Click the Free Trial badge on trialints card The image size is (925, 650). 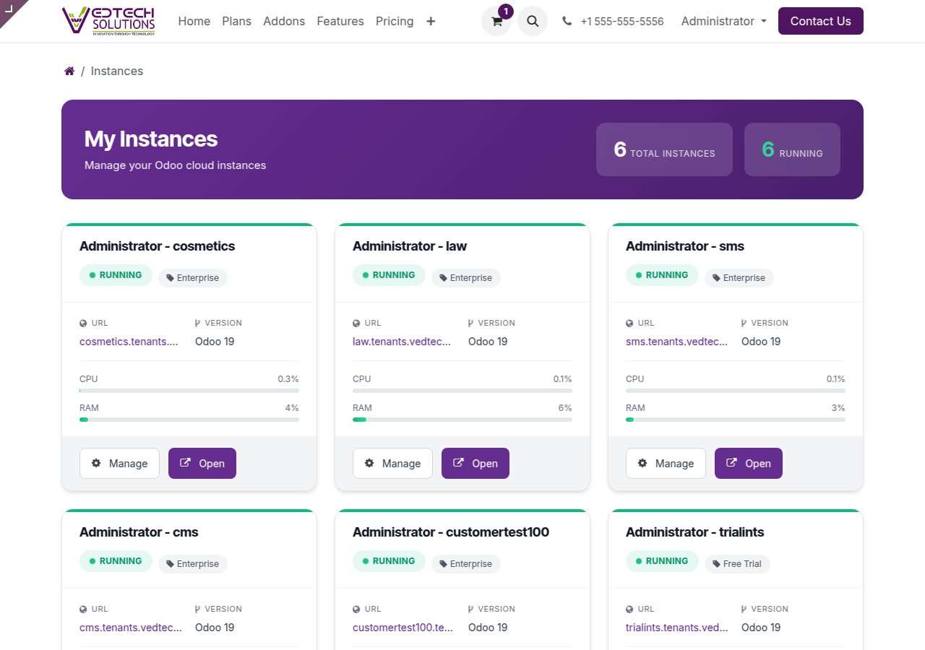[x=737, y=564]
